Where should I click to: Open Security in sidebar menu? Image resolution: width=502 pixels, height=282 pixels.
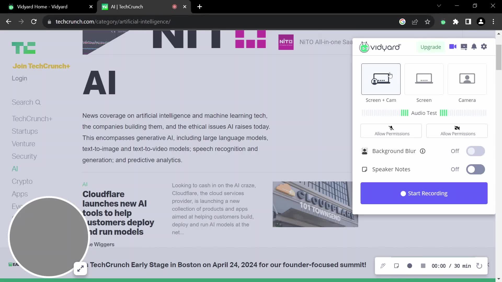pos(24,156)
